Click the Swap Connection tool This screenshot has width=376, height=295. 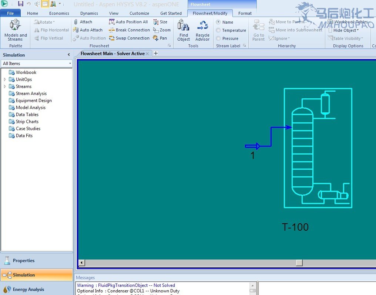[x=129, y=38]
